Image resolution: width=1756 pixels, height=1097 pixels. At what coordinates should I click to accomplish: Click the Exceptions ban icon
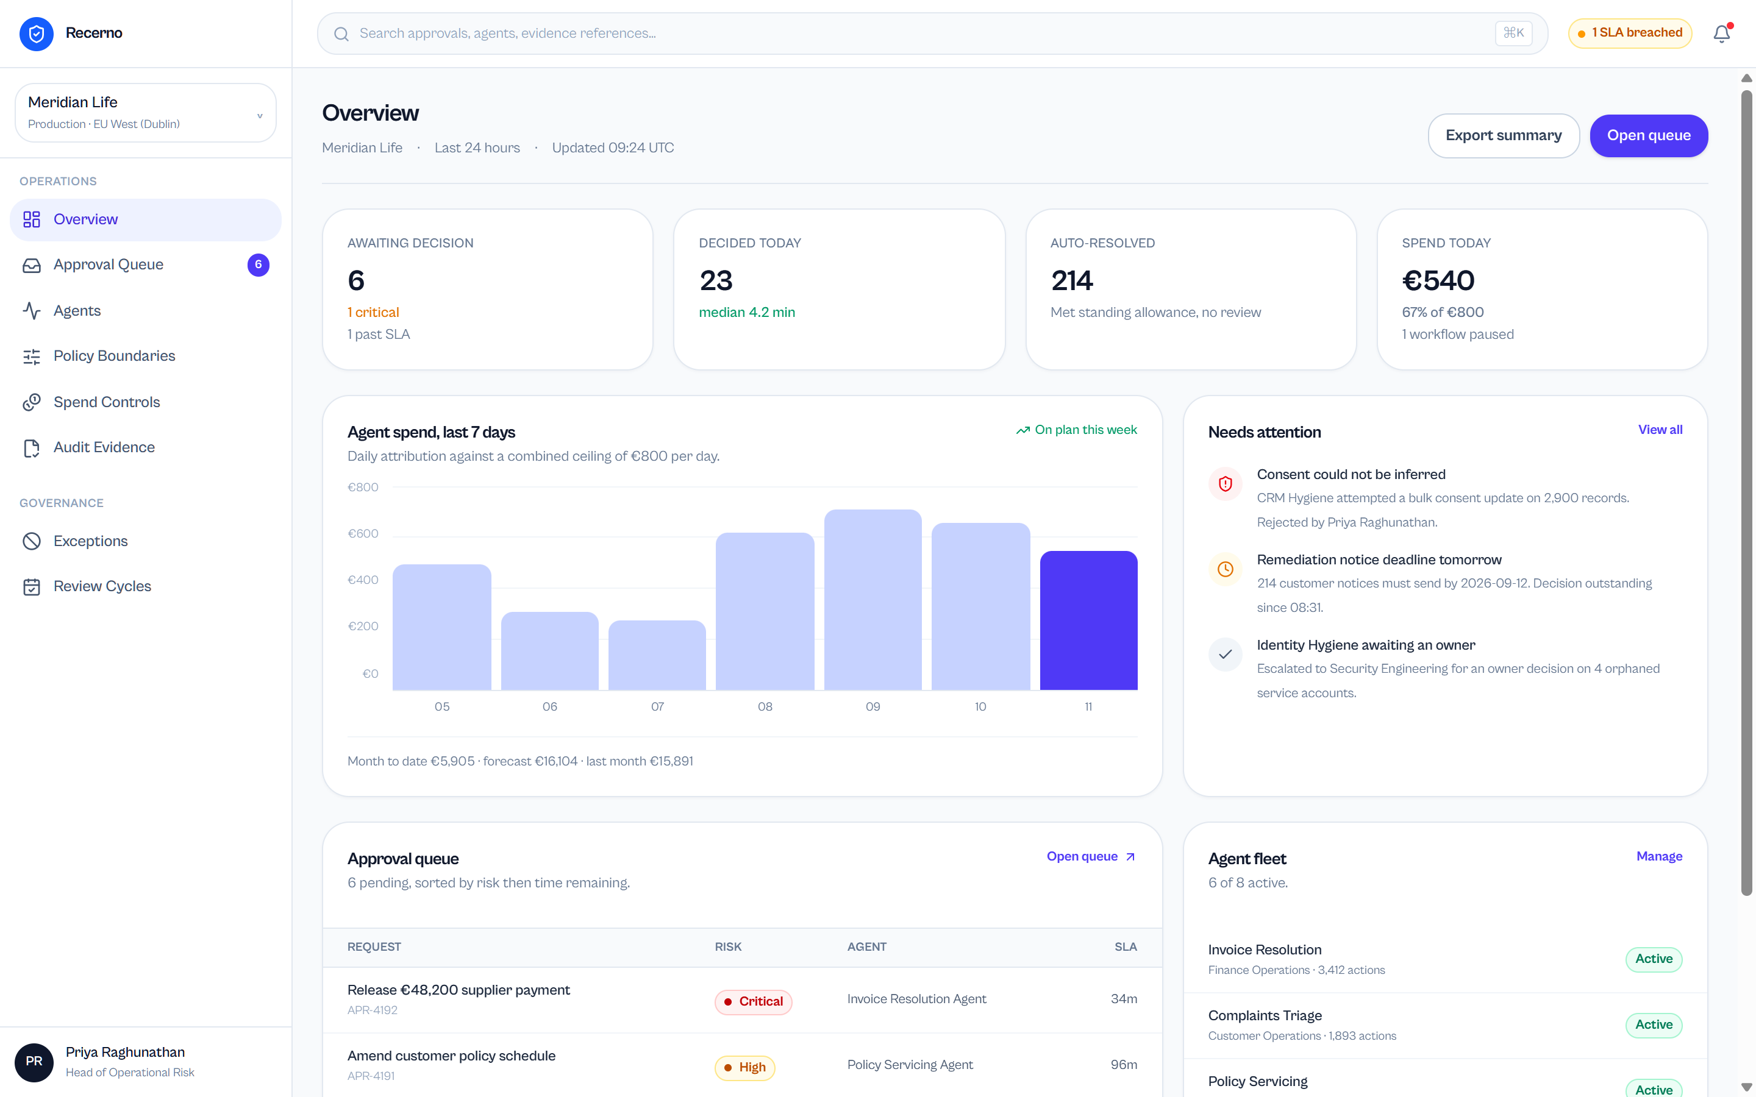(x=31, y=541)
